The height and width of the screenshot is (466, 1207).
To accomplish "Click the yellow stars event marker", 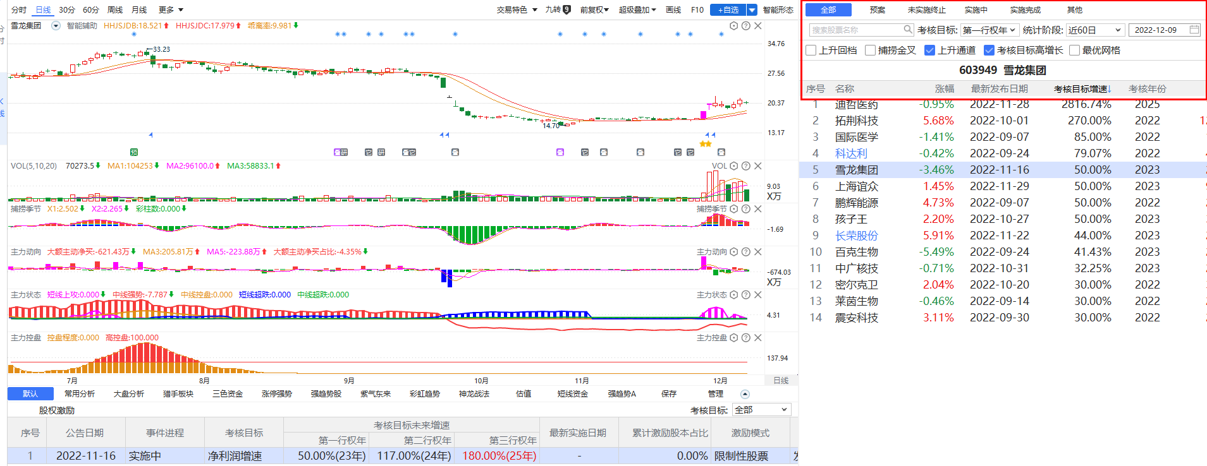I will point(706,144).
